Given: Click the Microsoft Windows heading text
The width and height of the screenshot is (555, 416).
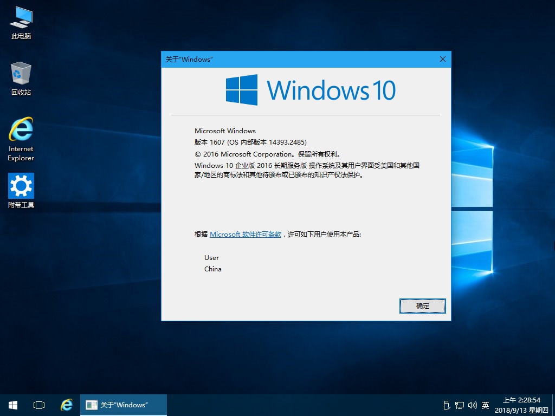Looking at the screenshot, I should coord(225,131).
